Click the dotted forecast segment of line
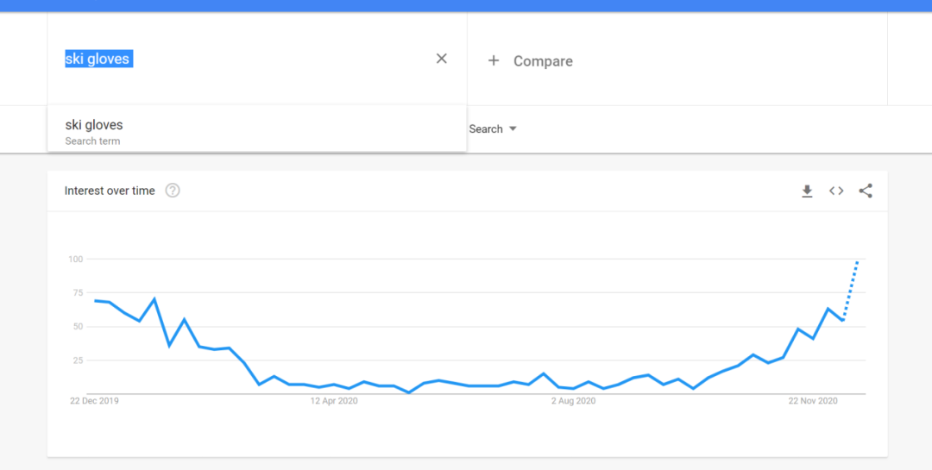 (x=851, y=290)
